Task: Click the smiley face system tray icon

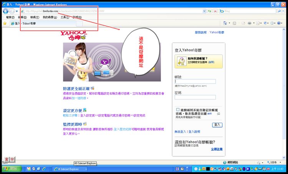Action: click(196, 169)
